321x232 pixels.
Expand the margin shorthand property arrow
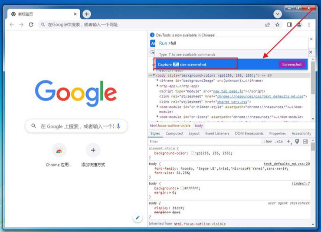[170, 193]
